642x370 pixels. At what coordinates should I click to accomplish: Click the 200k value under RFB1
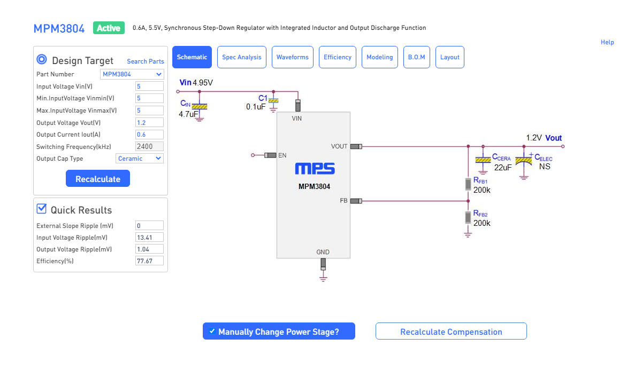click(482, 190)
